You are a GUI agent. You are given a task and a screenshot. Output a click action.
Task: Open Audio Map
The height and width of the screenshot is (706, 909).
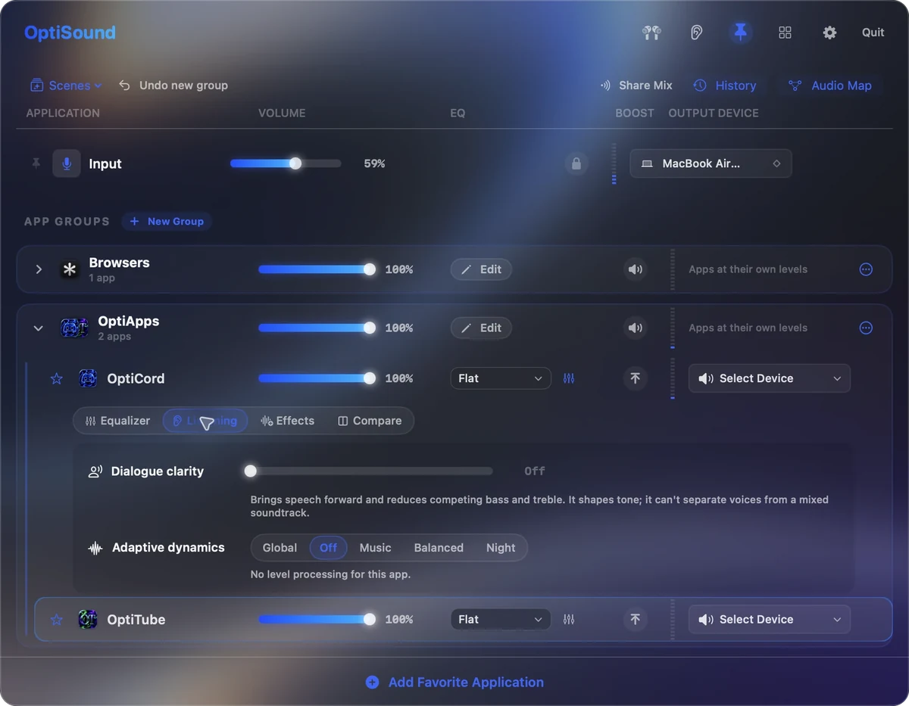coord(830,86)
